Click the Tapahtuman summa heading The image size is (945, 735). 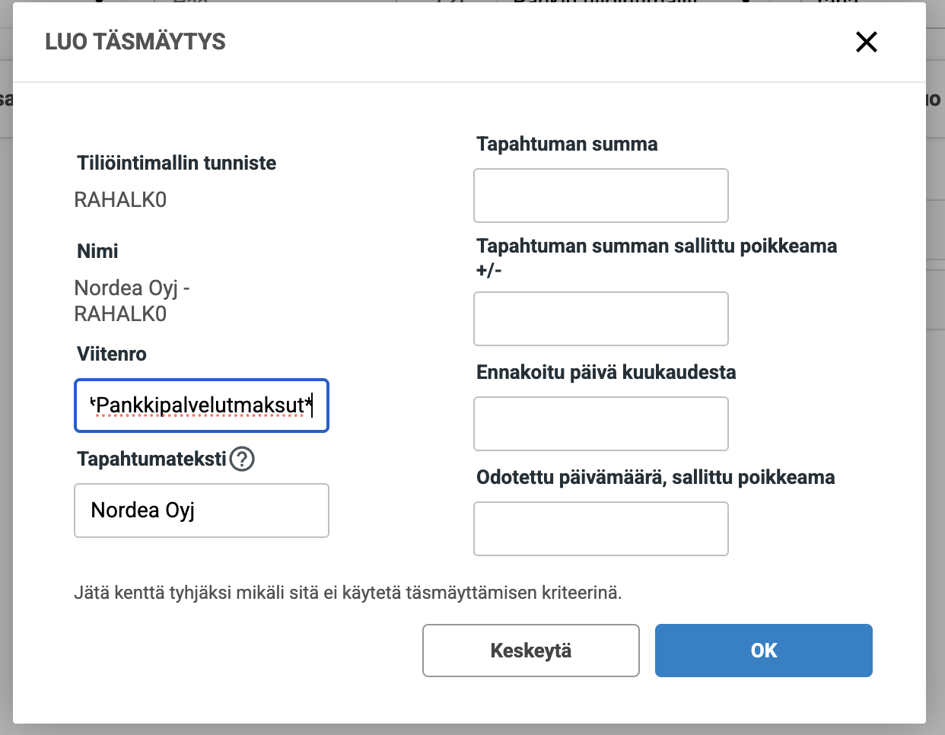click(x=566, y=144)
